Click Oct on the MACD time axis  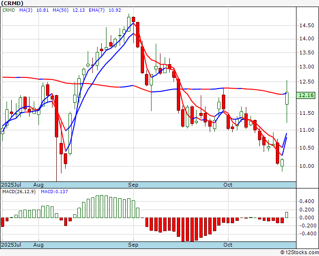(228, 245)
